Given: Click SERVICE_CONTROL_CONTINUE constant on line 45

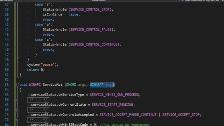Looking at the screenshot, I should [94, 44].
